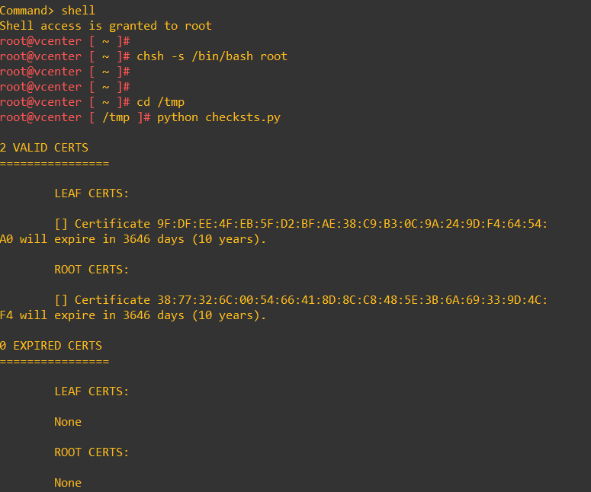Click the "chsh -s /bin/bash root" command
This screenshot has width=591, height=492.
(212, 56)
